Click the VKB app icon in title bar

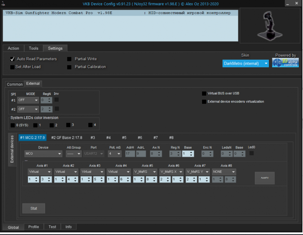pos(3,3)
